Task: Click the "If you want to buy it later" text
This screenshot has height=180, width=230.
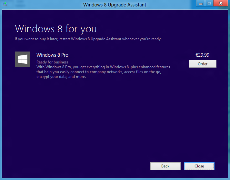Action: coord(88,39)
